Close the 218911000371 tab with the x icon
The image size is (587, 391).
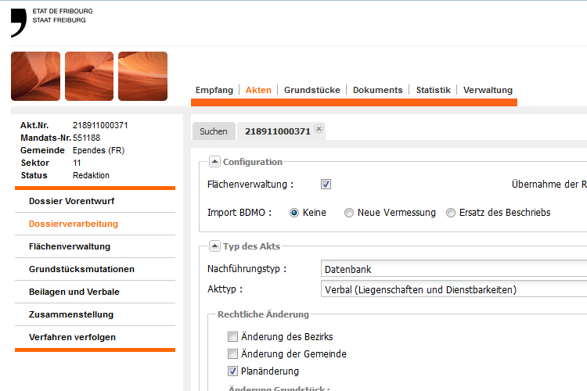tap(319, 129)
